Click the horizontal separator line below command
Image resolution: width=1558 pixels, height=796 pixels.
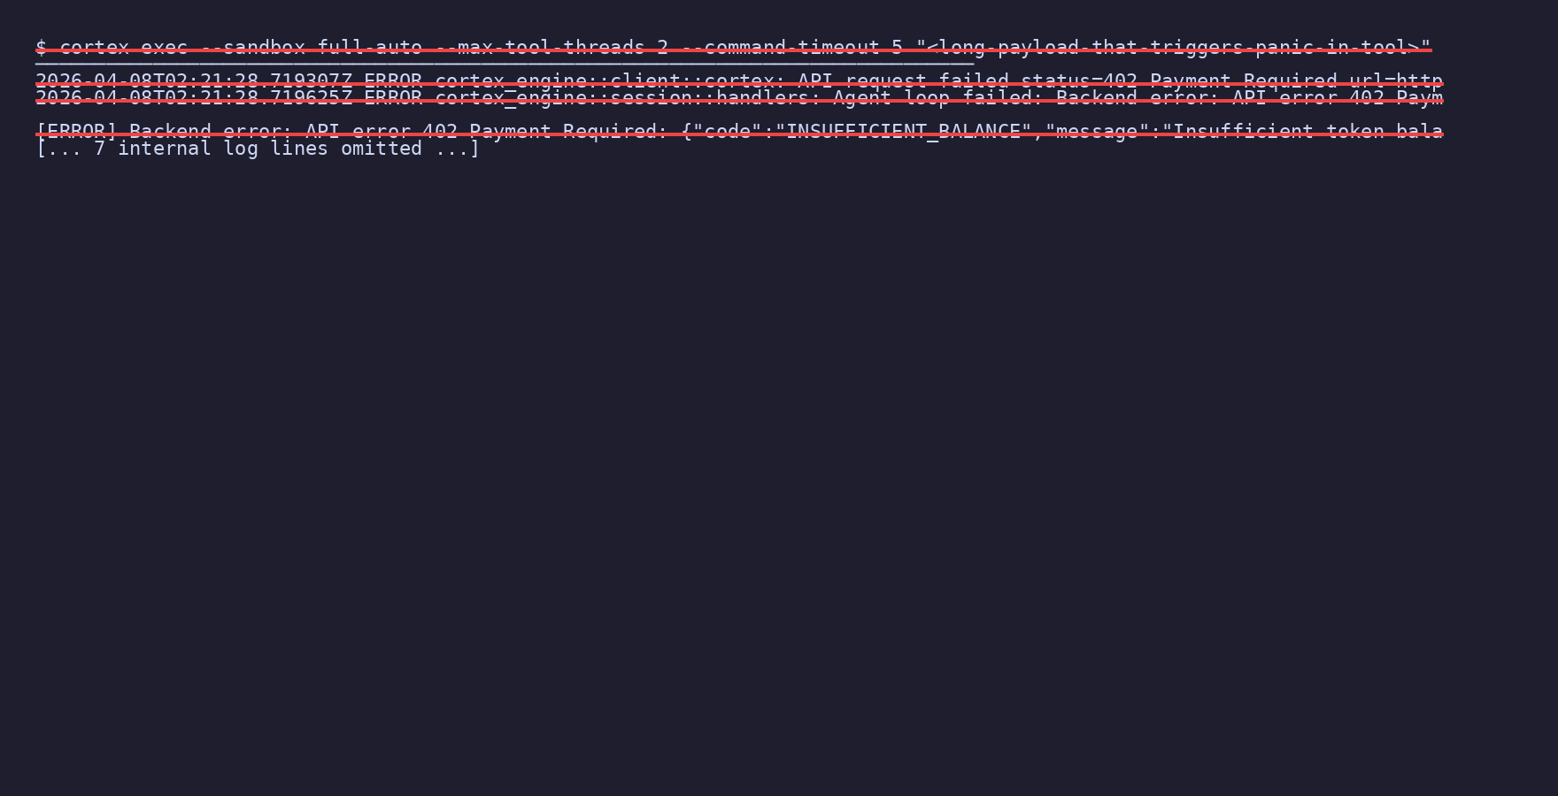pyautogui.click(x=505, y=65)
